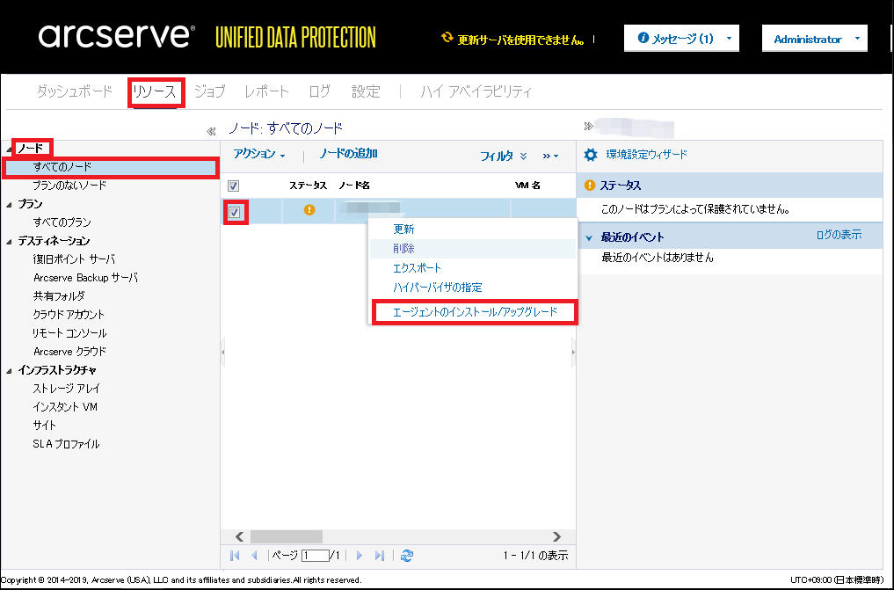Screen dimensions: 894x590
Task: Click the page number input field
Action: 316,555
